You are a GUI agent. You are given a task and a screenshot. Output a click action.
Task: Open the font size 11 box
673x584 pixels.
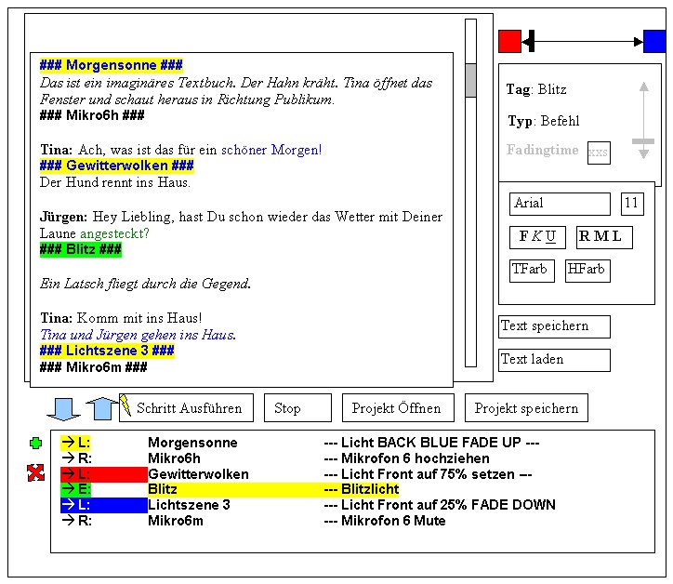(x=631, y=204)
